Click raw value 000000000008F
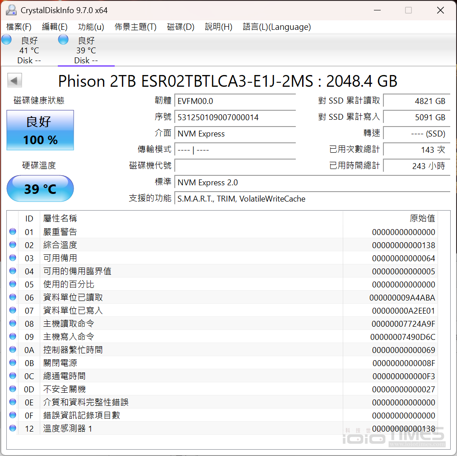 pos(404,363)
